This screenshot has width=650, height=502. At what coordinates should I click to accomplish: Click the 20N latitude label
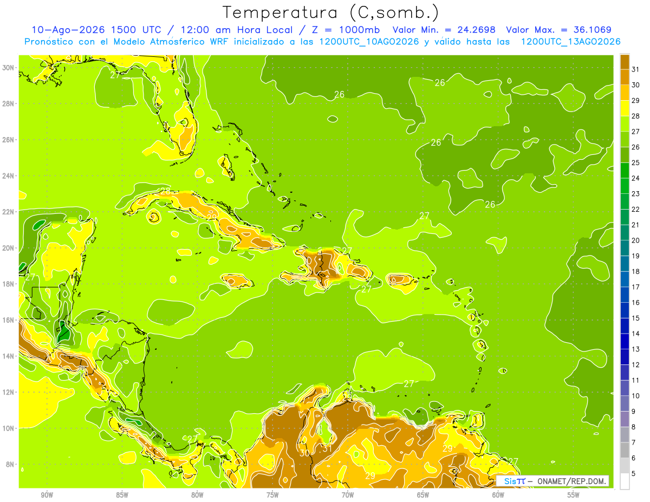click(x=9, y=248)
